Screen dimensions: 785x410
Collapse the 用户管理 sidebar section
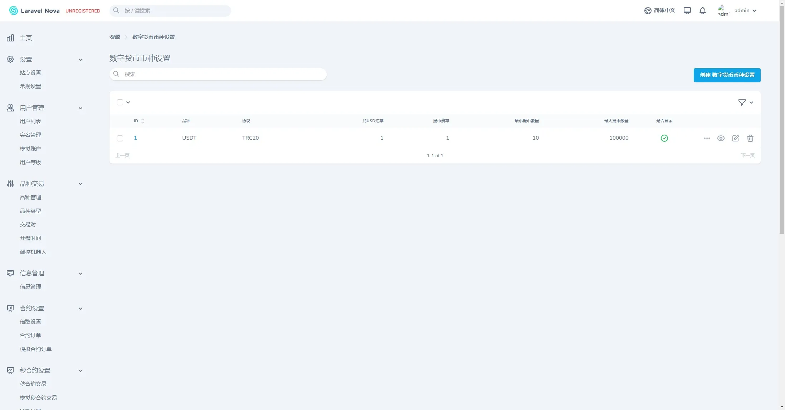[81, 108]
